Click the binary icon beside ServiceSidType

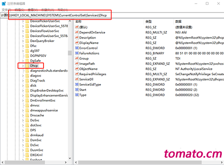77,84
